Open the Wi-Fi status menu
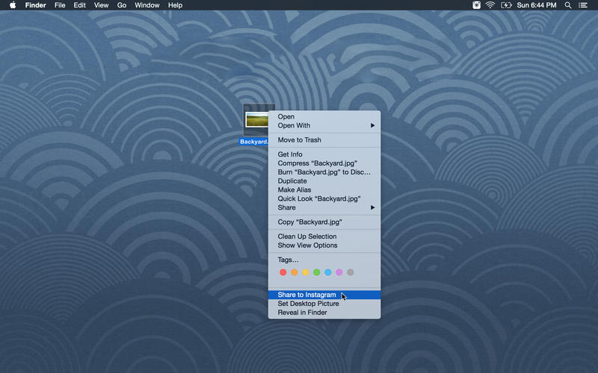 490,5
